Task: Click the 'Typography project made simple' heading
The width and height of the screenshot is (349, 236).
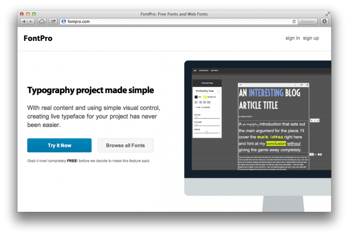Action: coord(91,90)
